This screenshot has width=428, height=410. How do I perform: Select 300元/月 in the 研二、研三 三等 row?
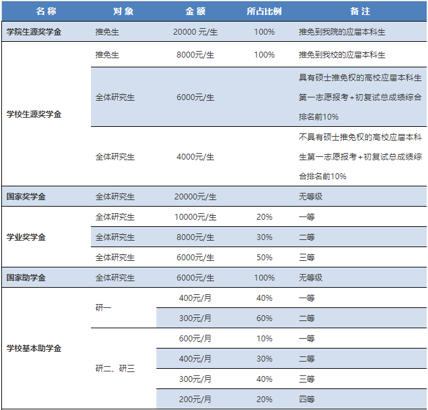[195, 379]
